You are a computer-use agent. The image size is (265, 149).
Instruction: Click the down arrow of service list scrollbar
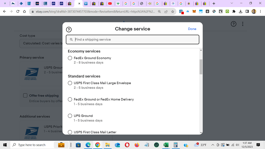[201, 133]
